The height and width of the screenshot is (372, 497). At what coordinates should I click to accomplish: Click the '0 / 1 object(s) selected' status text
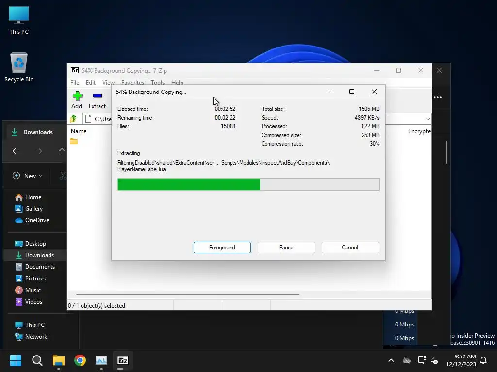pyautogui.click(x=97, y=306)
